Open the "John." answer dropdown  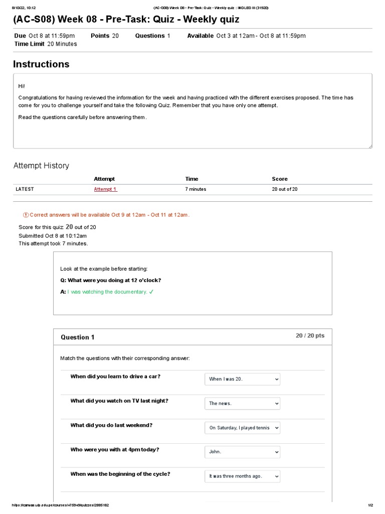click(x=242, y=452)
